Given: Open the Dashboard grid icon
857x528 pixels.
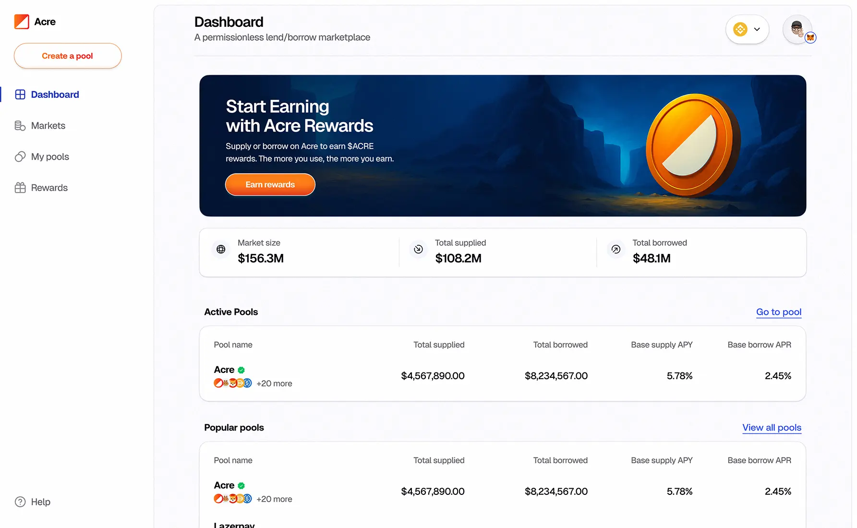Looking at the screenshot, I should pos(20,95).
